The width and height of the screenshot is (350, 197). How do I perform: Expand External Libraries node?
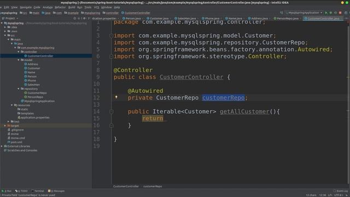(2, 146)
